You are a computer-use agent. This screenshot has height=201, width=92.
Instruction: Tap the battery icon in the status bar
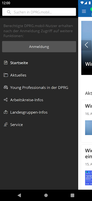point(90,3)
